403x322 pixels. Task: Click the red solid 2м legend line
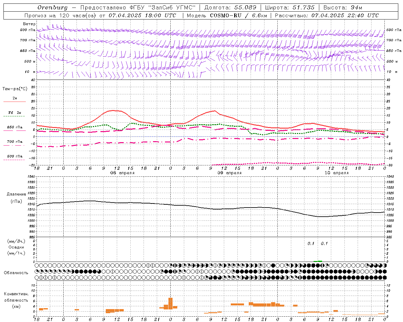[x=14, y=102]
